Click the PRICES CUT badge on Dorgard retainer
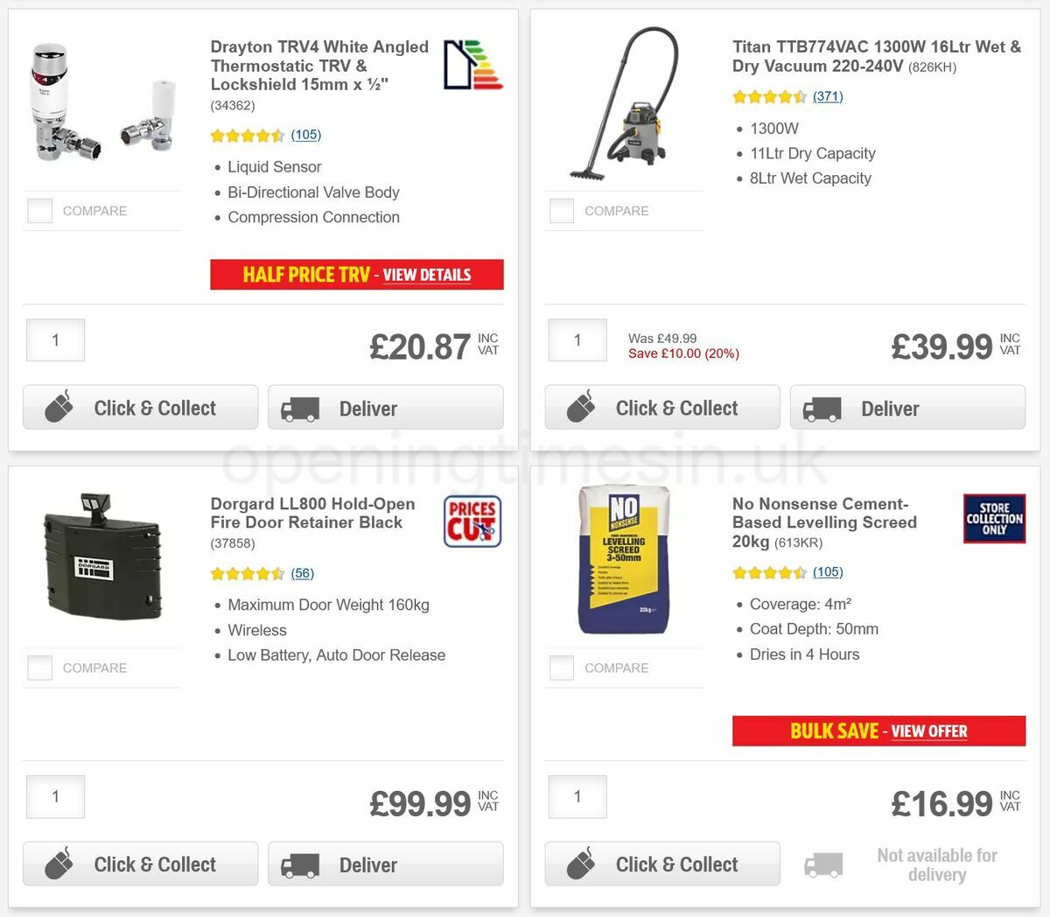1050x917 pixels. point(472,519)
